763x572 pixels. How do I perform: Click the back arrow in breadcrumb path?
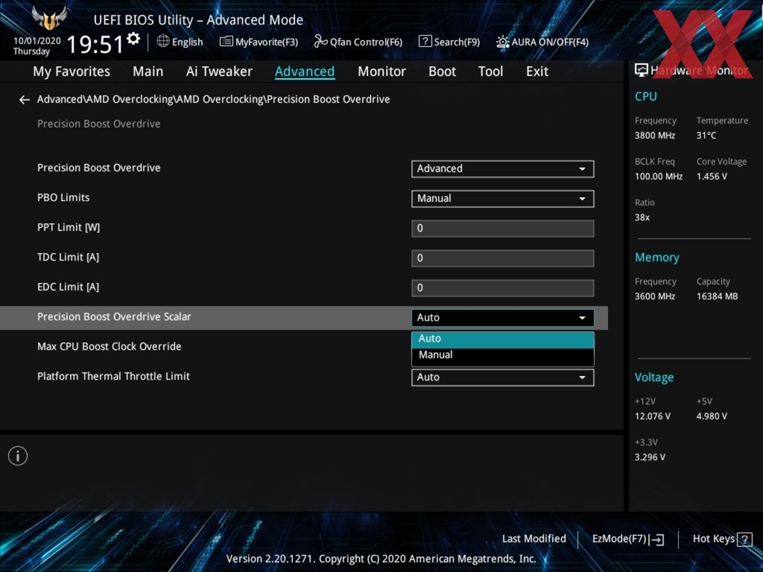click(x=24, y=100)
